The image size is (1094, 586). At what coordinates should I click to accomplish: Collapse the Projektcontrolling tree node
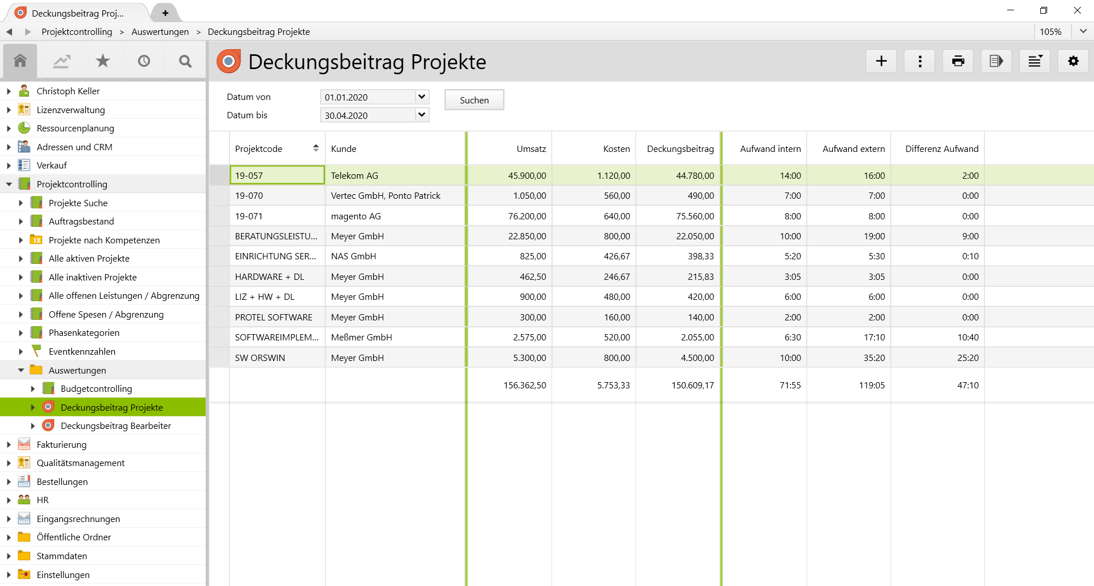9,184
